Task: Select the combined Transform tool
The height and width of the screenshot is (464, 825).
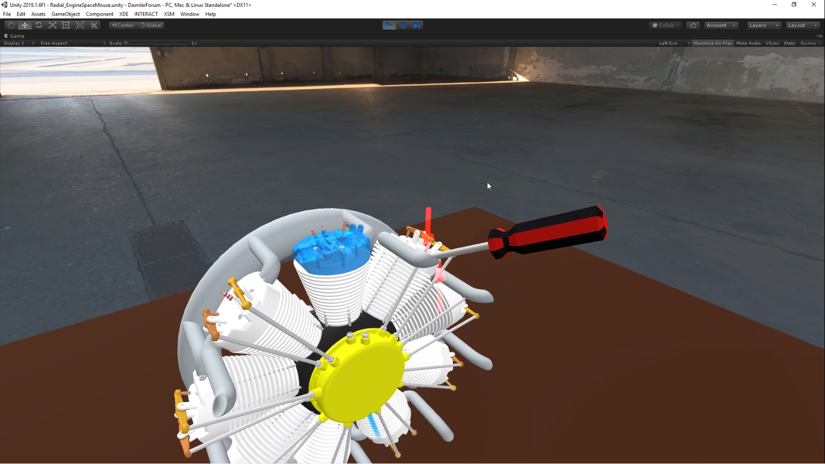Action: [80, 25]
